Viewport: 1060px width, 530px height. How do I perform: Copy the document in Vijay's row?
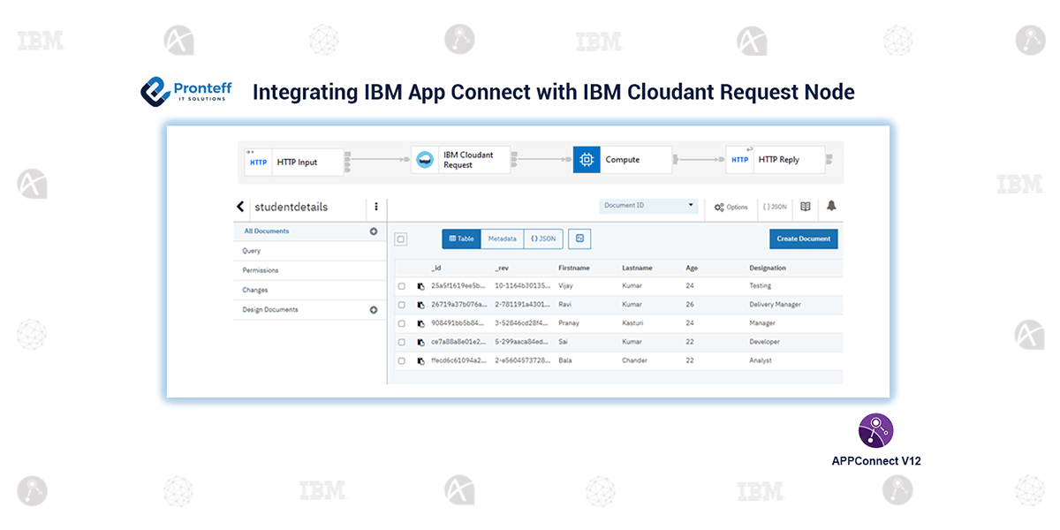(x=421, y=286)
